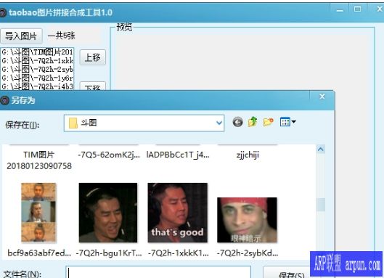Viewport: 384px width, 278px height.
Task: Close the 另存为 save dialog
Action: pos(322,97)
